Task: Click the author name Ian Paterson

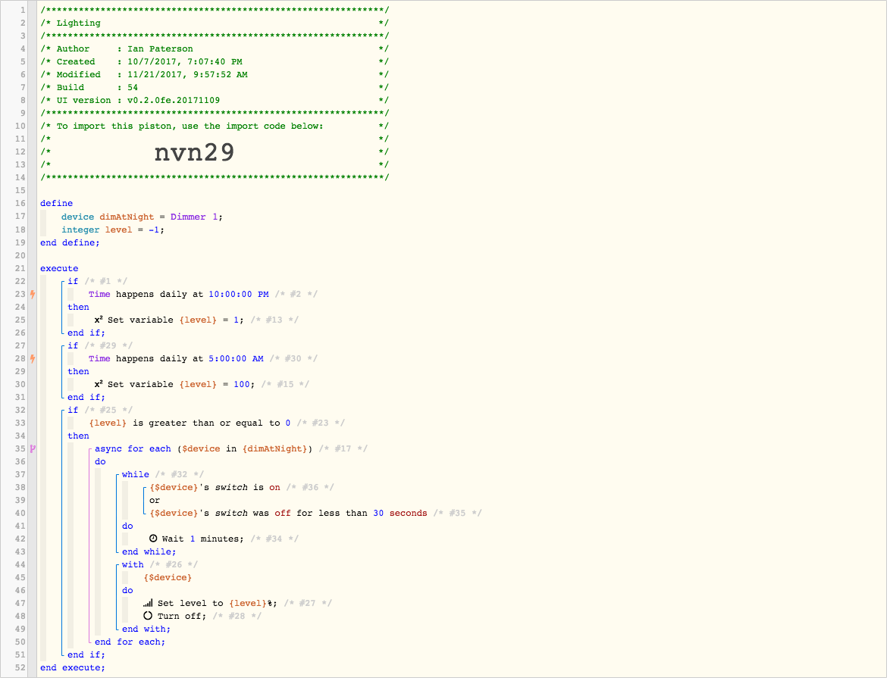Action: click(x=161, y=49)
